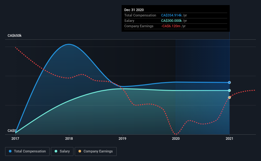This screenshot has width=261, height=161.
Task: Click the CA$650k y-axis label
Action: [15, 35]
